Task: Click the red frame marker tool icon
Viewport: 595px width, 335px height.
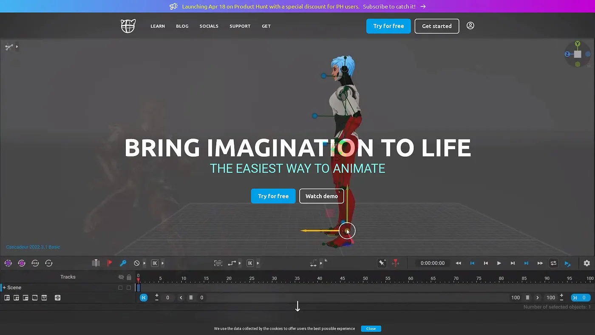Action: [x=395, y=263]
